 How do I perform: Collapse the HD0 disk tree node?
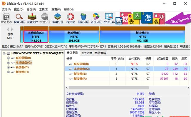[4, 54]
